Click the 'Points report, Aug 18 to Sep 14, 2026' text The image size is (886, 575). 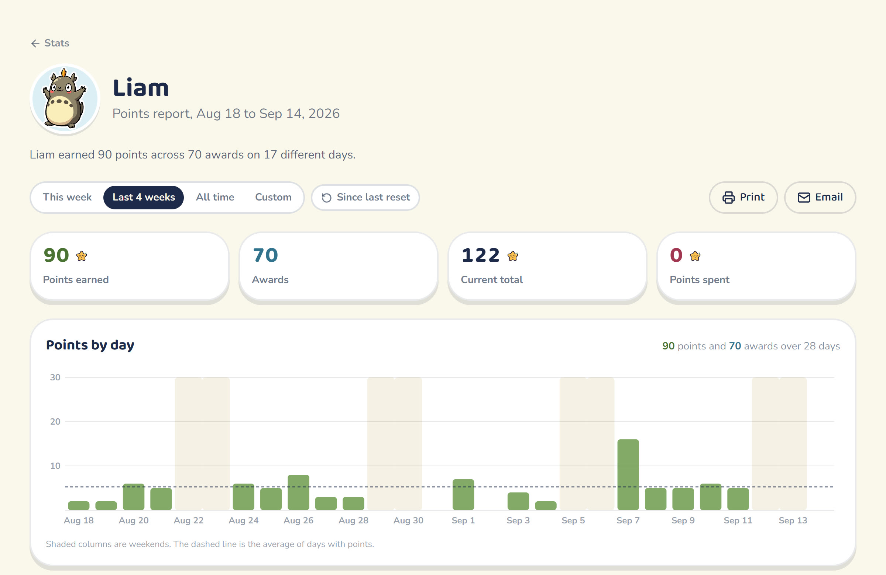pyautogui.click(x=226, y=114)
